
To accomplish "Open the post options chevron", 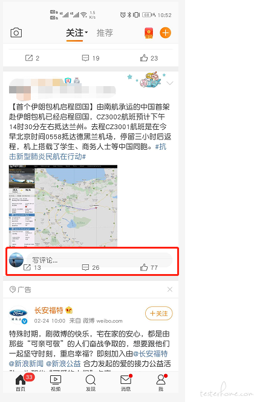I will click(170, 83).
